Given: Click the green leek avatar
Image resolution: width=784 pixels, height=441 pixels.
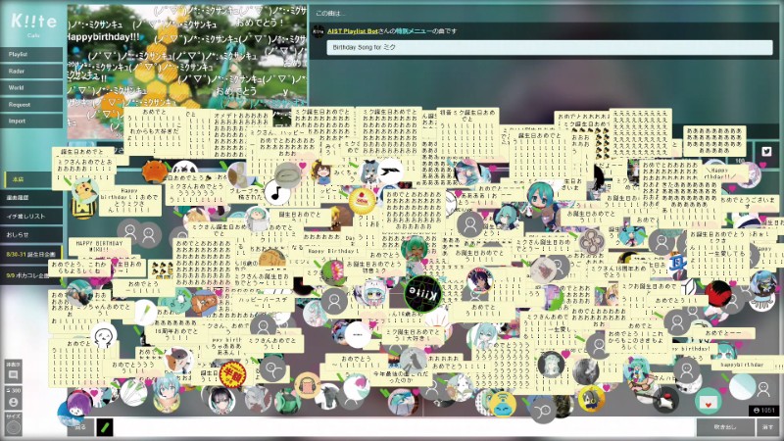Looking at the screenshot, I should (145, 312).
